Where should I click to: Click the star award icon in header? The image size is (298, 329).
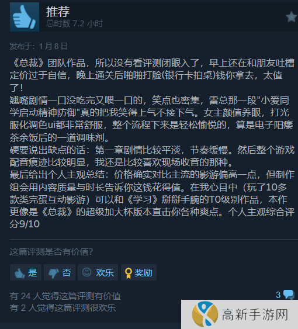[292, 17]
